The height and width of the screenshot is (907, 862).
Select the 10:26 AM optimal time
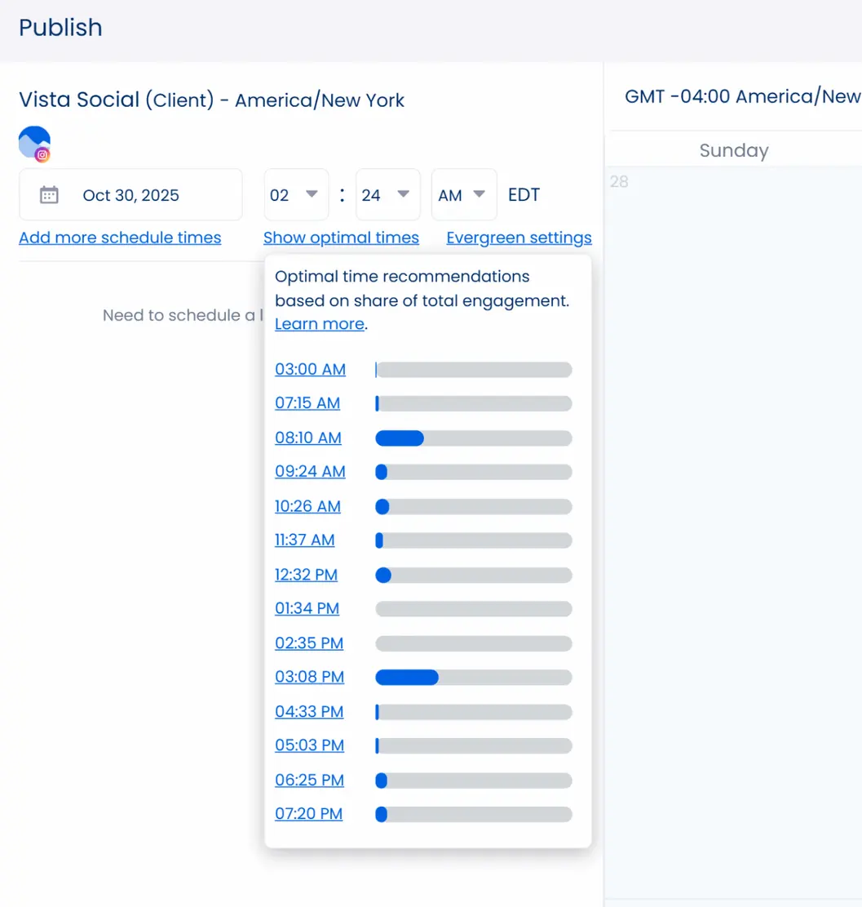pos(307,506)
